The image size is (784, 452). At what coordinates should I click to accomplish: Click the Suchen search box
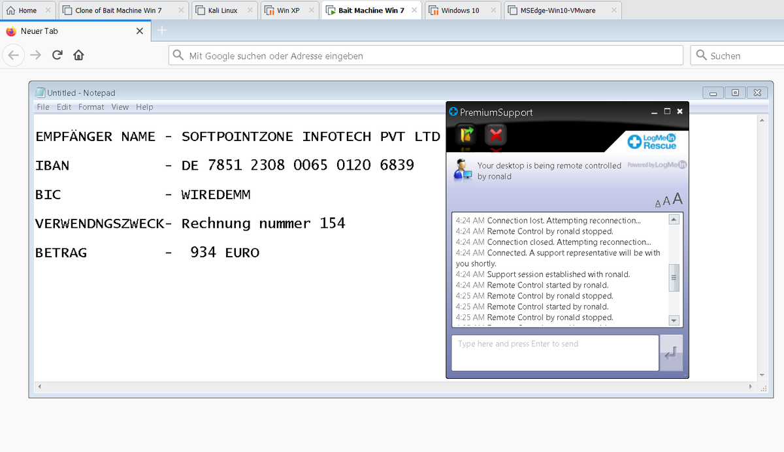(737, 56)
